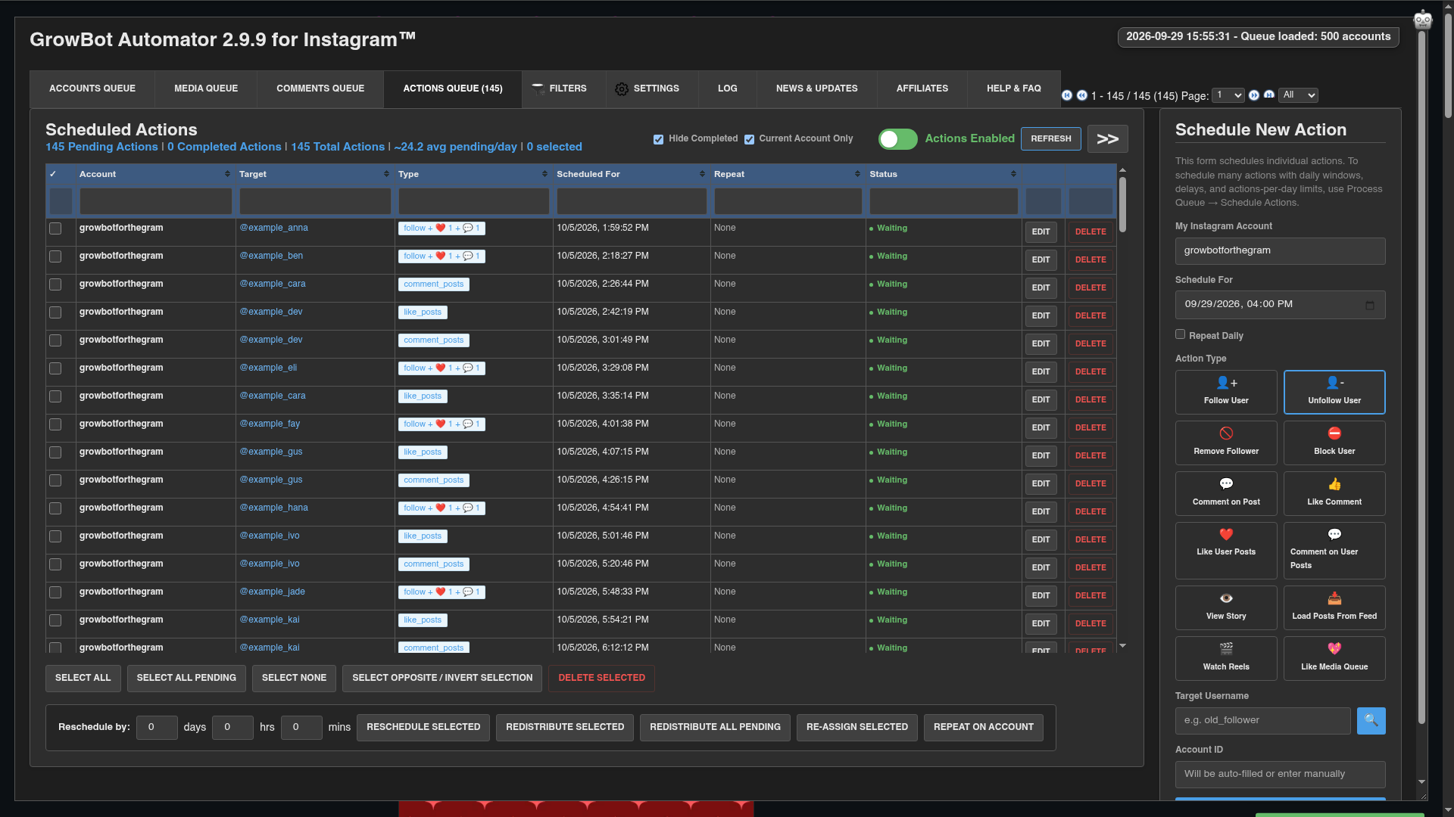
Task: Uncheck Hide Completed
Action: [658, 139]
